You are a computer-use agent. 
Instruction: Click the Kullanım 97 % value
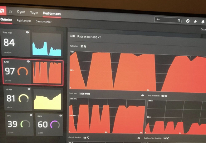[83, 46]
